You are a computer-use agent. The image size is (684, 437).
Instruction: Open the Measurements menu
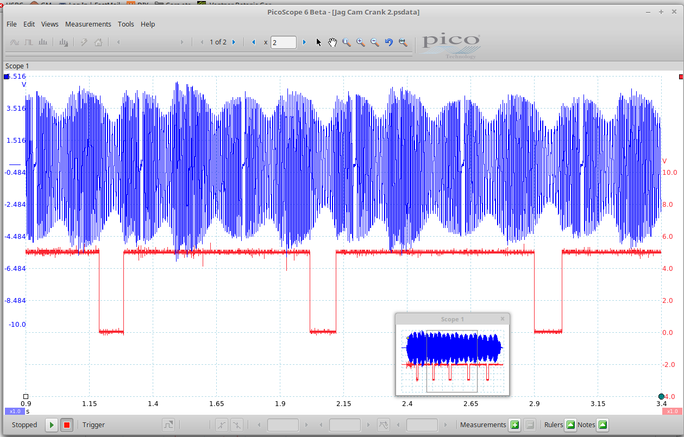pos(88,24)
